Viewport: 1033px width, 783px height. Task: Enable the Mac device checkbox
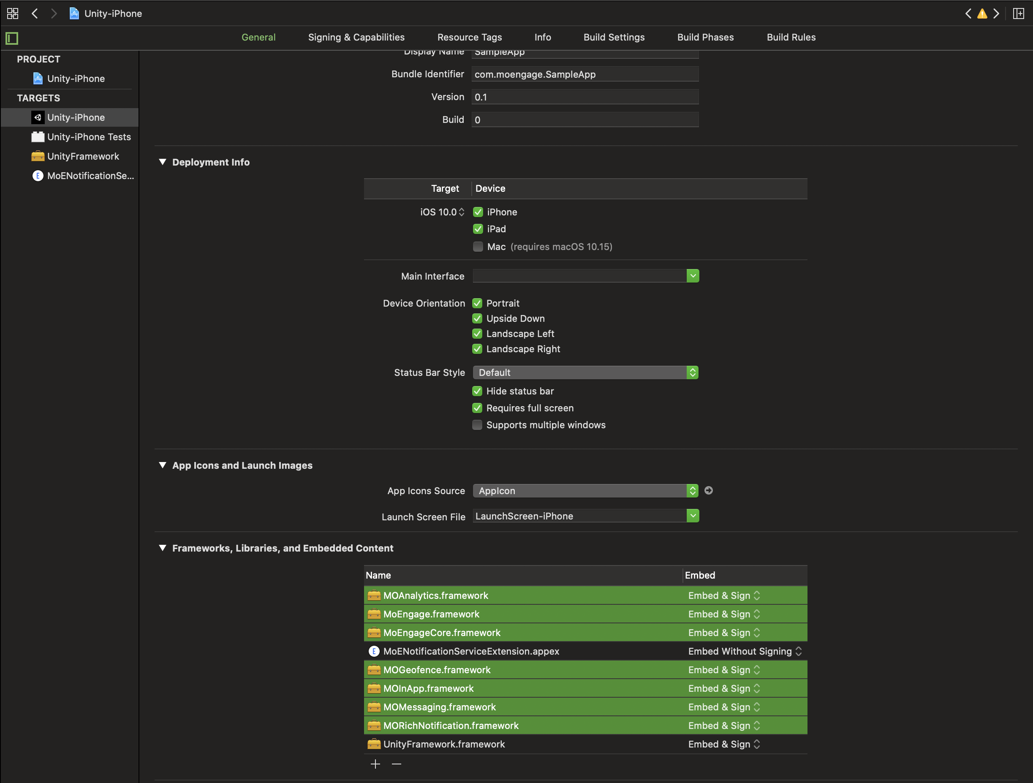(x=478, y=247)
